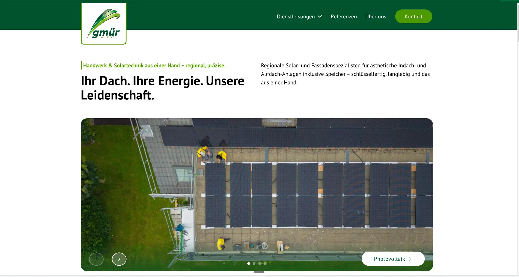Image resolution: width=519 pixels, height=277 pixels.
Task: Click the gmür Energie logo
Action: point(104,24)
